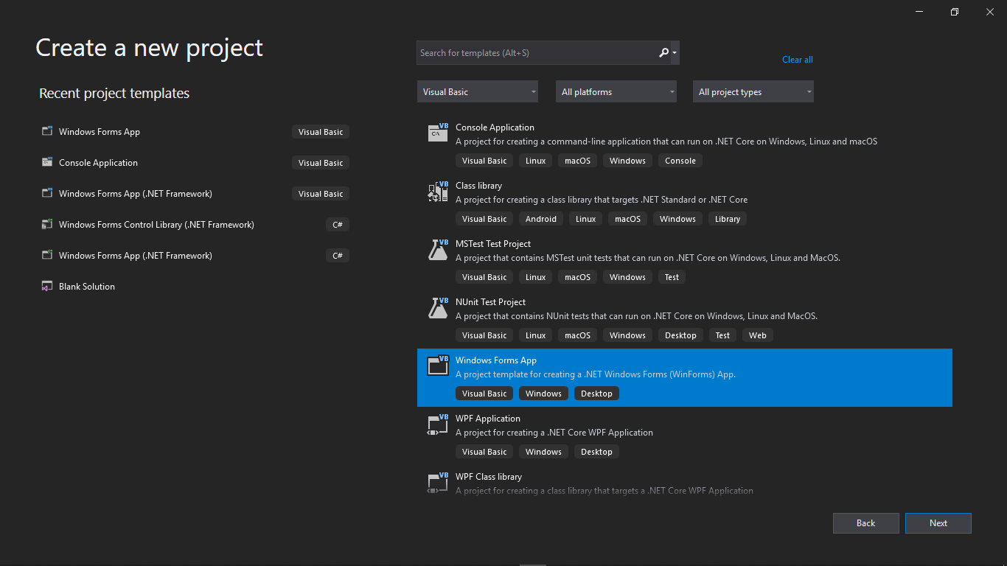1007x566 pixels.
Task: Expand the search options arrow
Action: click(x=675, y=53)
